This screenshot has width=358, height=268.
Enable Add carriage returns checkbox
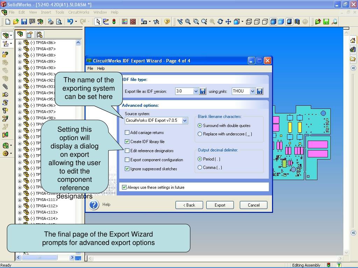pyautogui.click(x=127, y=132)
